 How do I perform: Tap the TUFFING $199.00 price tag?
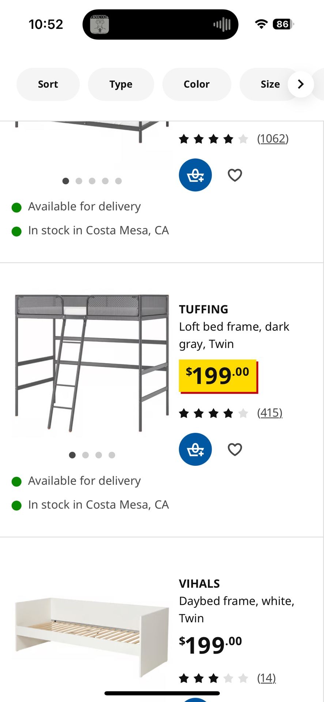[x=218, y=376]
